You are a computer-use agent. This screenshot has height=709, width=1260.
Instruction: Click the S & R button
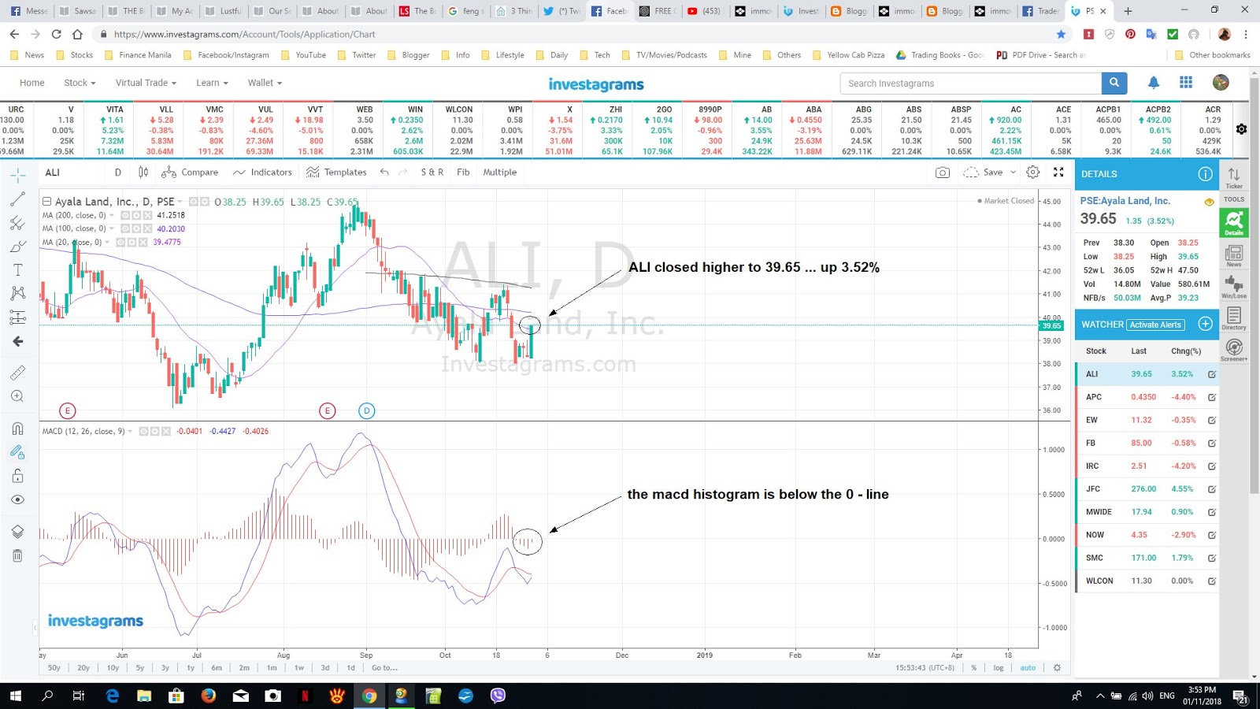[432, 172]
